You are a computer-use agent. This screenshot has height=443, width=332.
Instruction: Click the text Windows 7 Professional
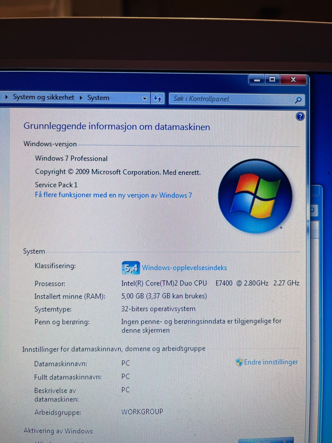click(71, 159)
